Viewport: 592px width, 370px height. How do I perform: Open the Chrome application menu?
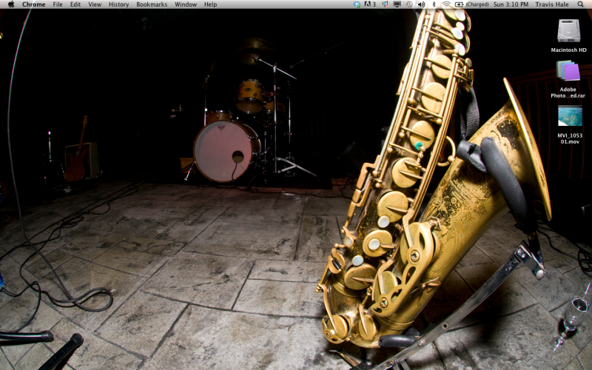pos(33,4)
